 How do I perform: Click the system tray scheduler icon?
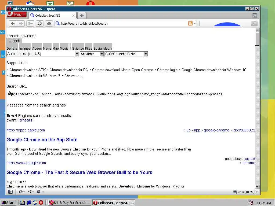point(251,203)
